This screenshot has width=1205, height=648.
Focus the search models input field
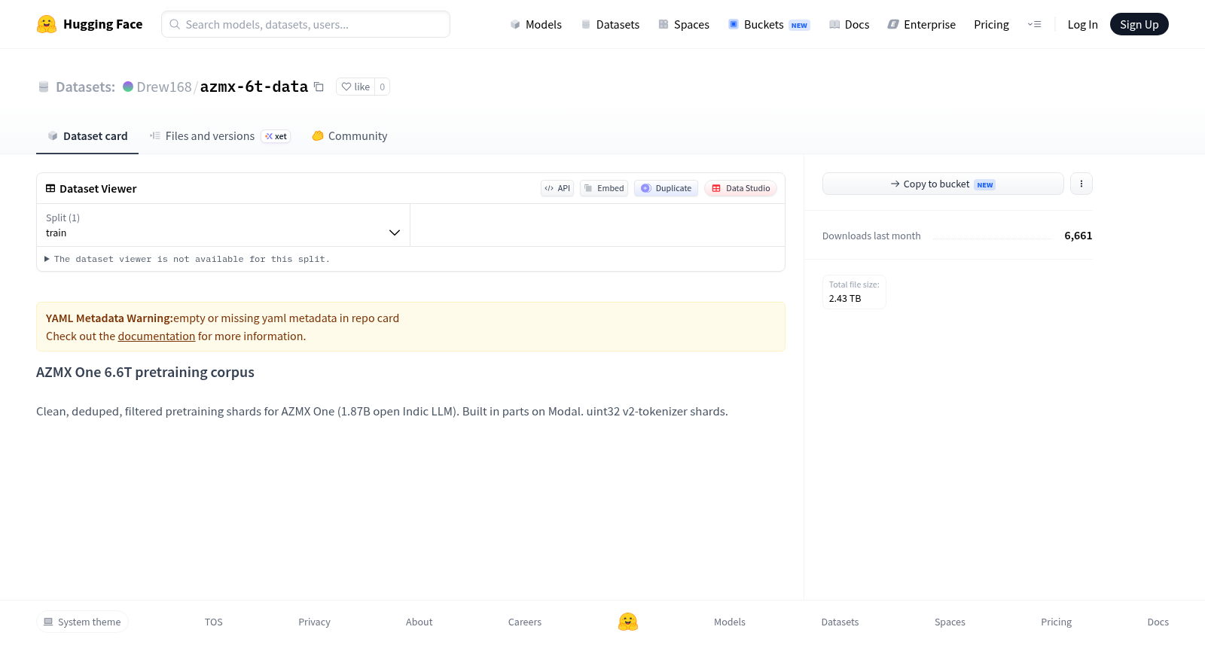click(306, 24)
